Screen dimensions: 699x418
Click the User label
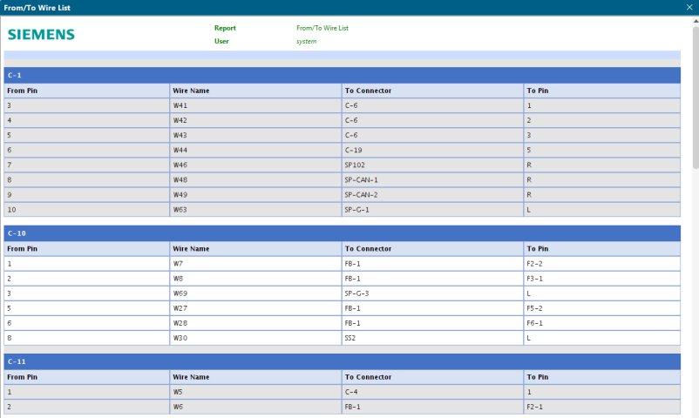pyautogui.click(x=221, y=41)
